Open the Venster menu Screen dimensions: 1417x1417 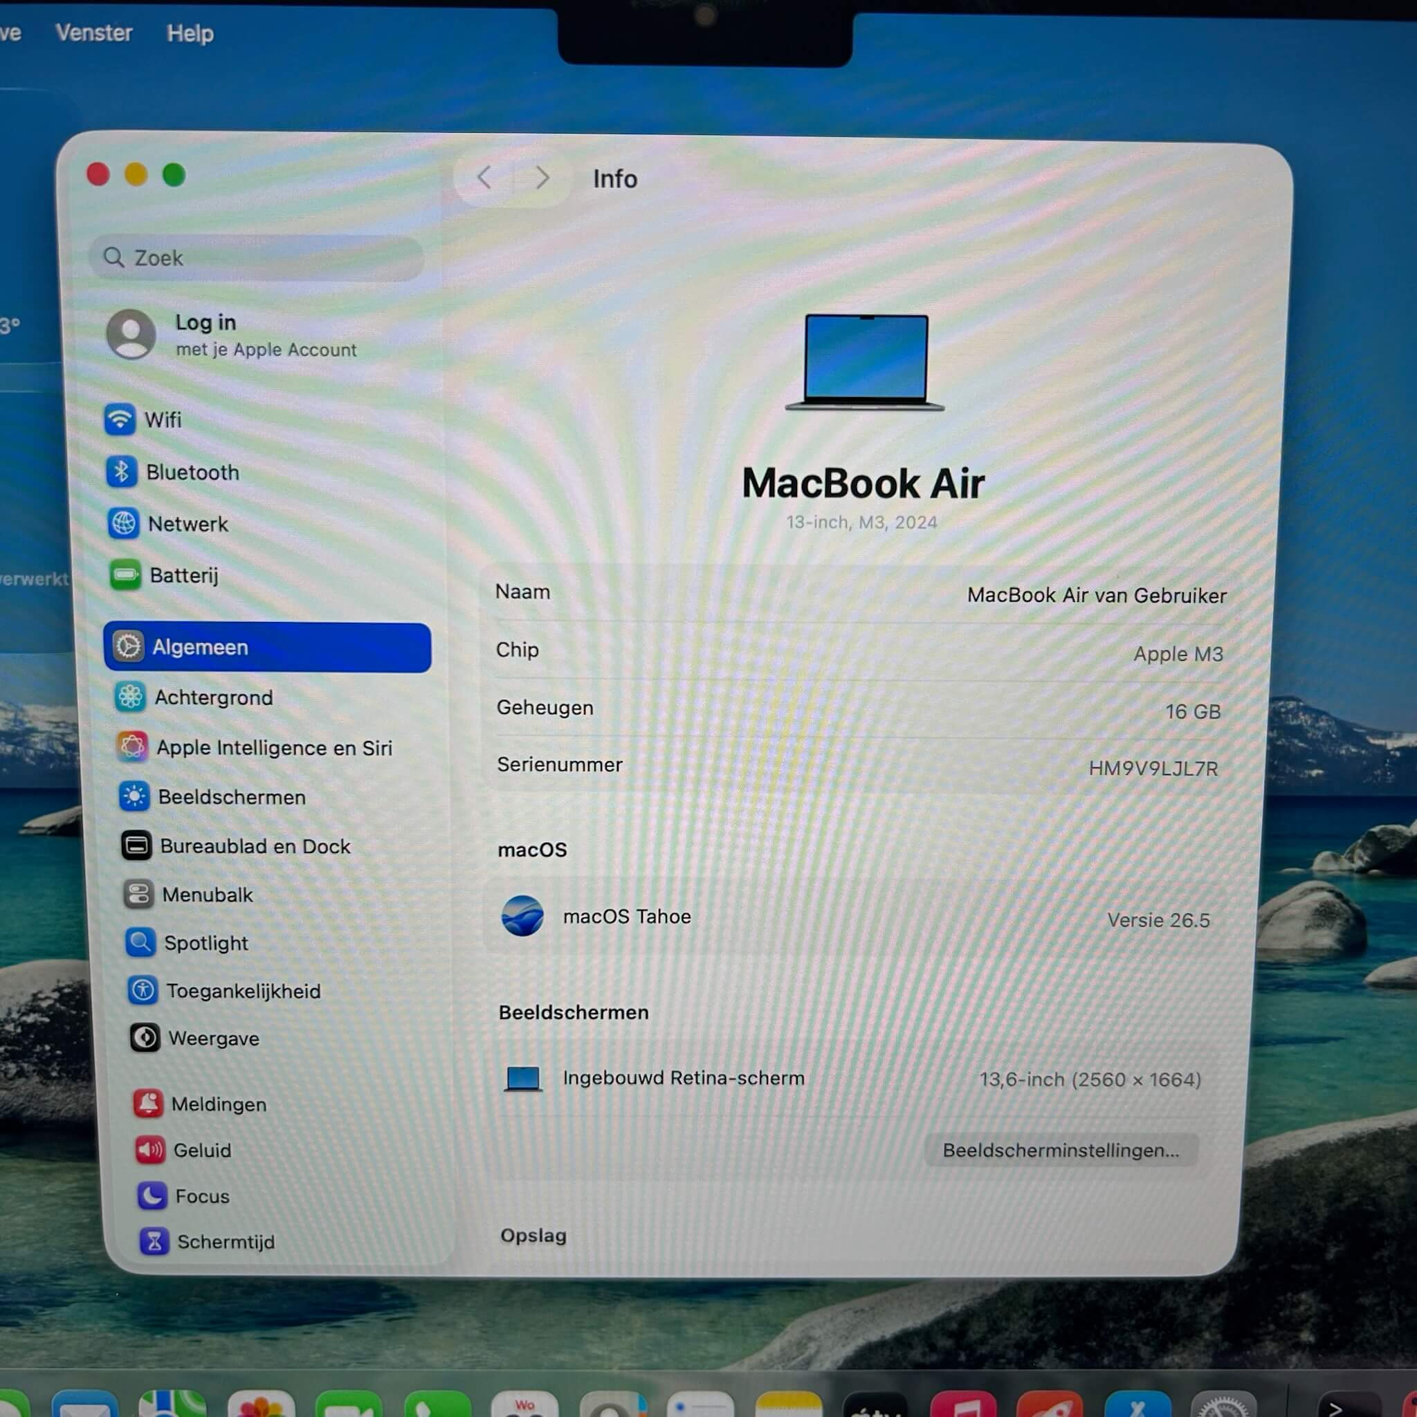[x=94, y=33]
